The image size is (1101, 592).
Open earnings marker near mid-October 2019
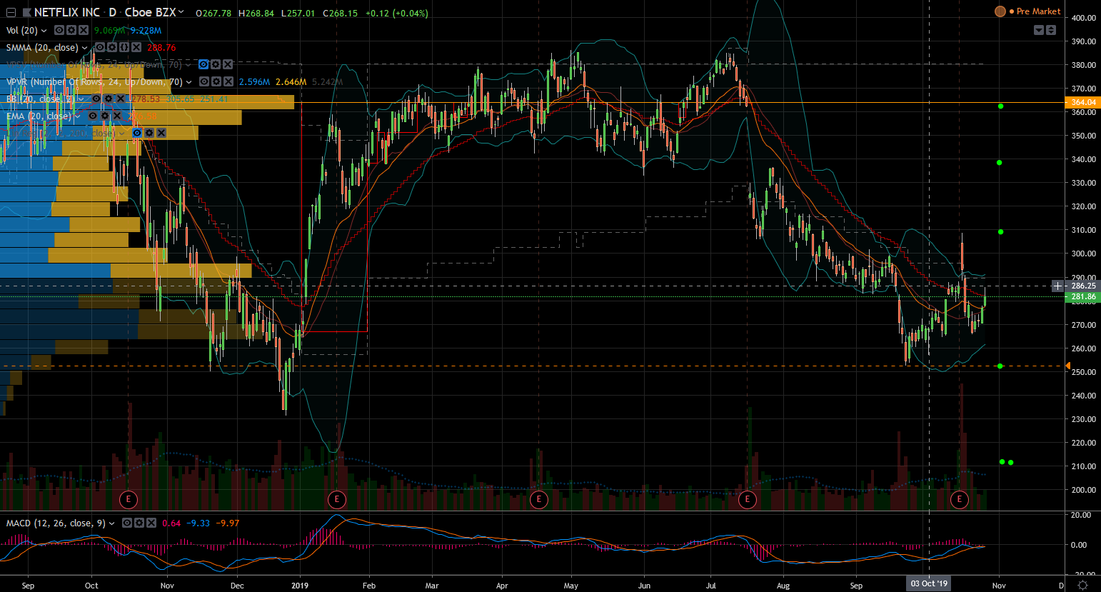[960, 498]
